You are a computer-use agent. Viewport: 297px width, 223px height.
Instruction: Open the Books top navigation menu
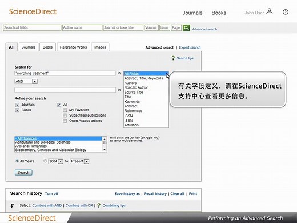pos(219,13)
